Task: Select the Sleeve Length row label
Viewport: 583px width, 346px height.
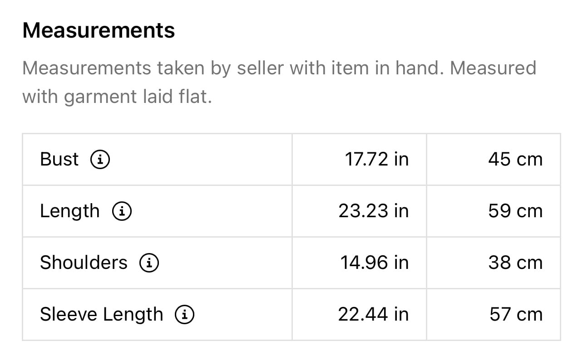Action: pyautogui.click(x=101, y=315)
